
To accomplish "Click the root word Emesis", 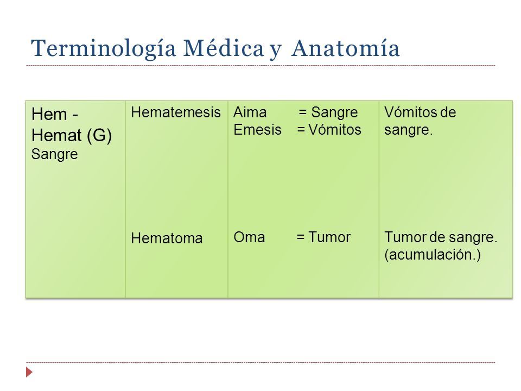I will pos(257,130).
